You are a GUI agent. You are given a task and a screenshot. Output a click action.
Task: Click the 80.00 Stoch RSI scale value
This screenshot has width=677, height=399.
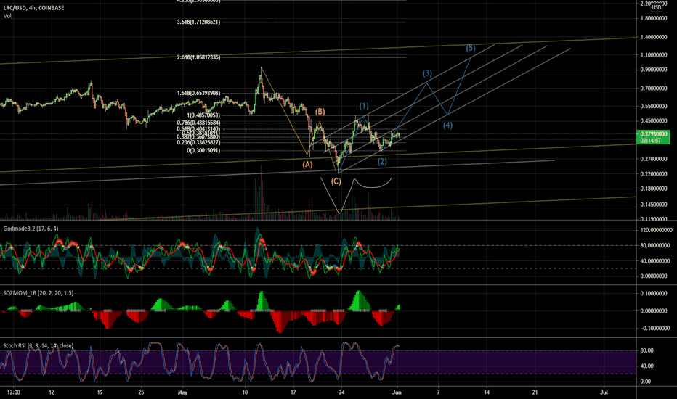[x=646, y=350]
